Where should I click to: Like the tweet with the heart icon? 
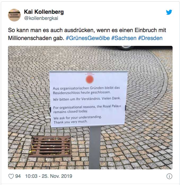(x=11, y=176)
